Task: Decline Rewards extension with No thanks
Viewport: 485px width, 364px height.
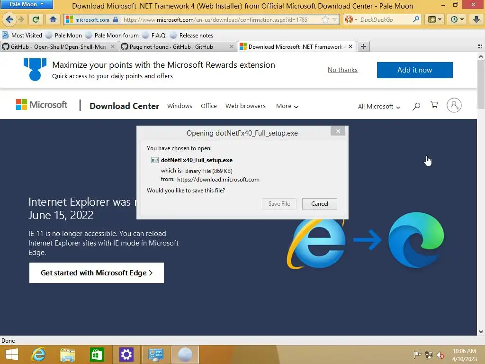Action: (x=342, y=70)
